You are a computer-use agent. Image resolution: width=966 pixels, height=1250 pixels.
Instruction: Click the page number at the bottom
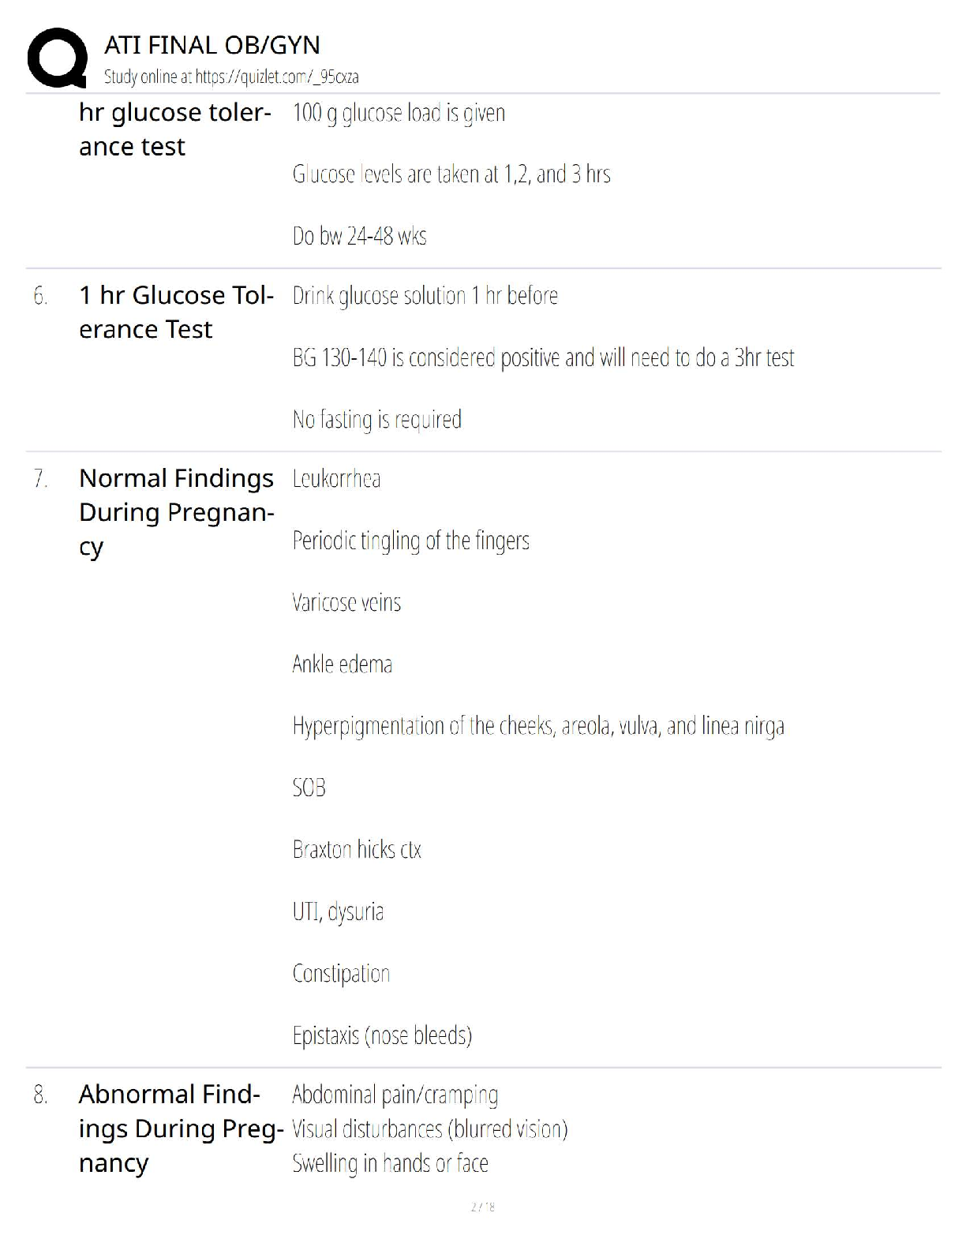pos(482,1207)
